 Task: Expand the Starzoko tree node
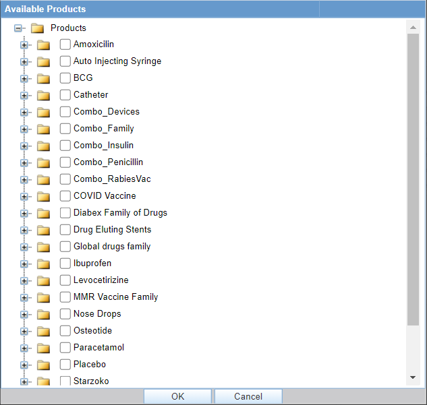click(24, 382)
